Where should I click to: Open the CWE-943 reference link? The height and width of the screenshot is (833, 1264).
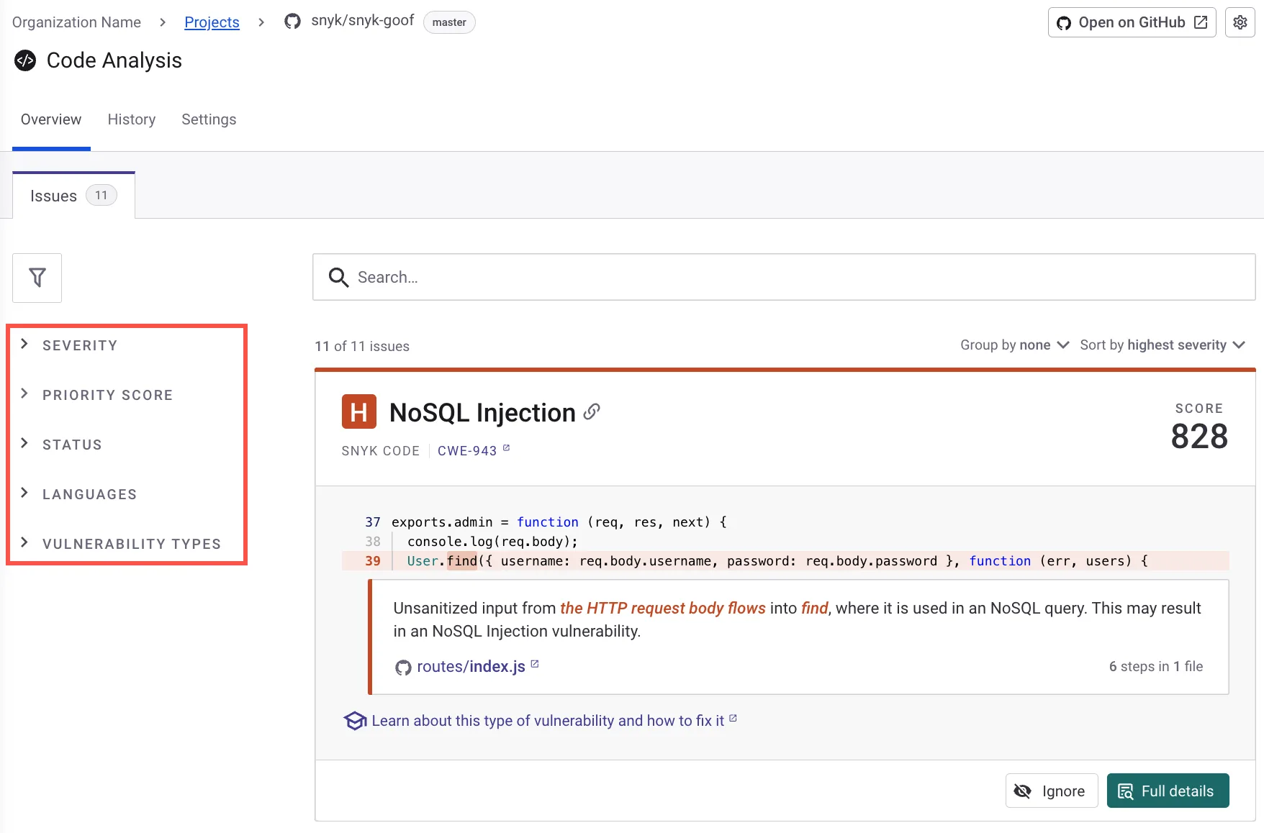pyautogui.click(x=466, y=450)
